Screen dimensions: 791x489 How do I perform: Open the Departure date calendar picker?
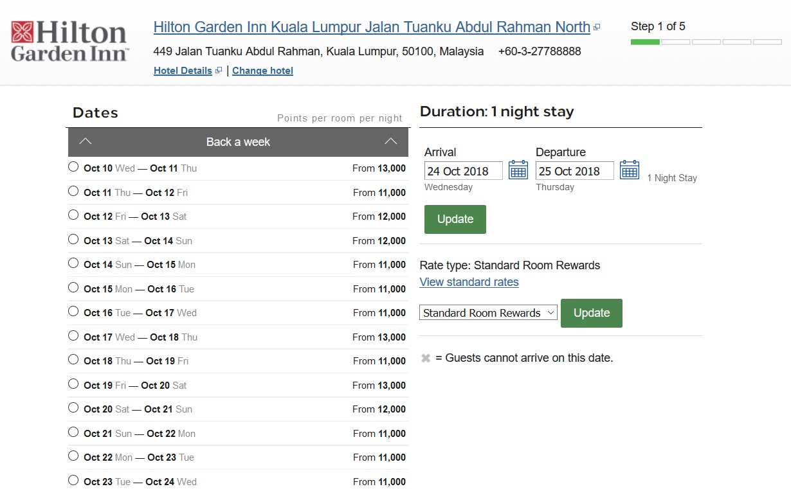(629, 170)
